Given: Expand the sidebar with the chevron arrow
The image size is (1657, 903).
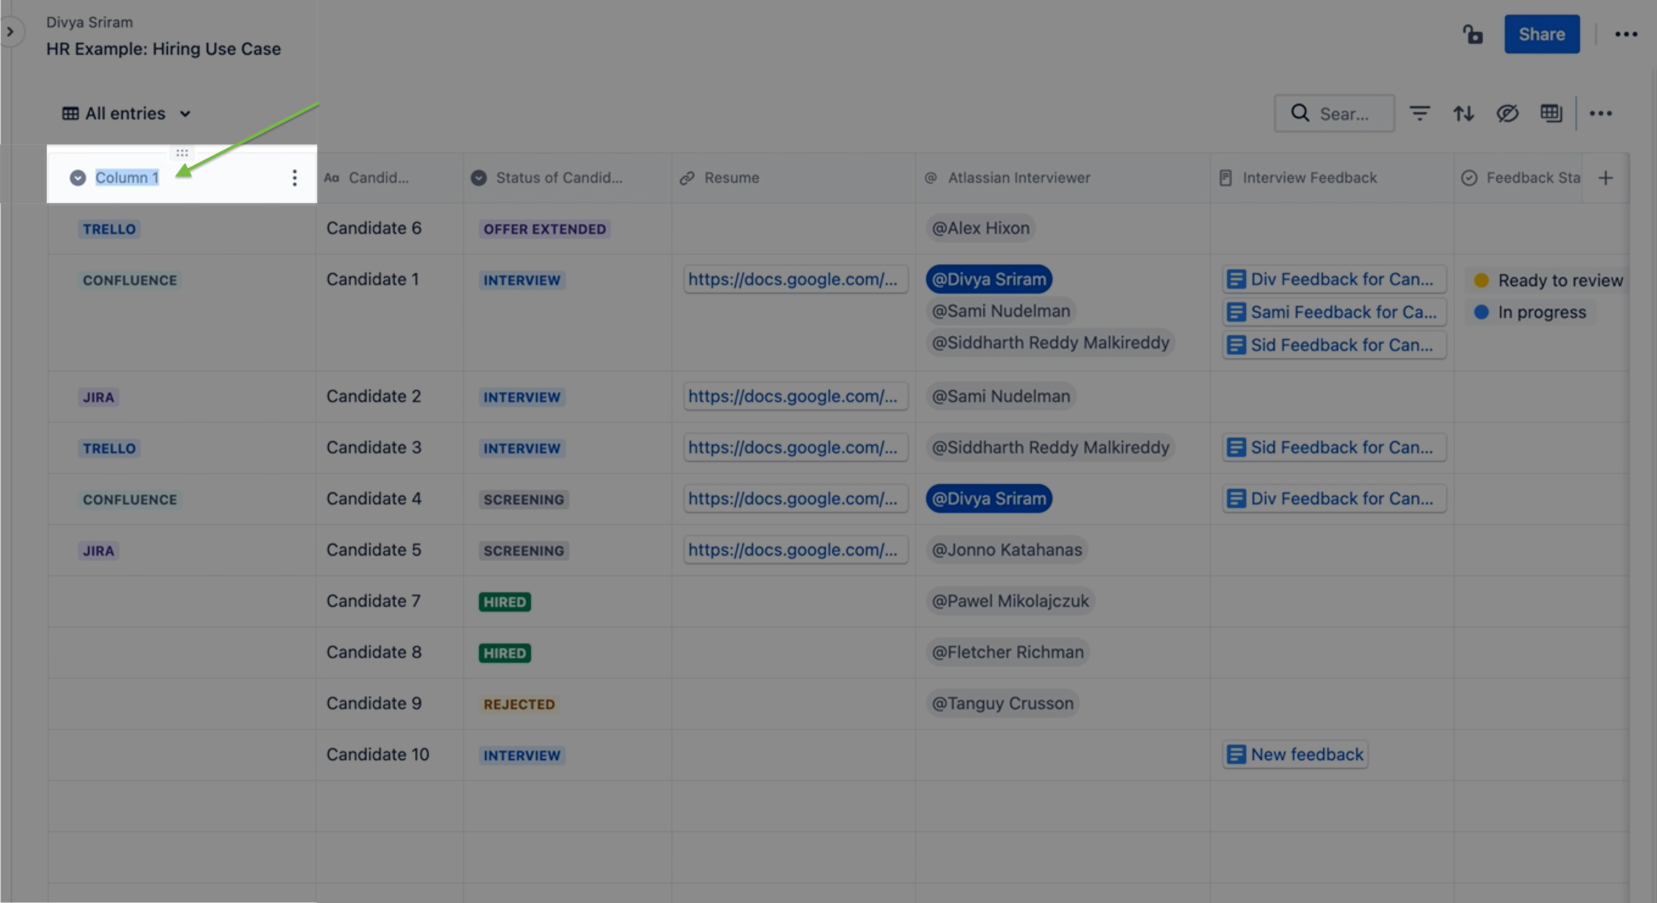Looking at the screenshot, I should point(11,32).
